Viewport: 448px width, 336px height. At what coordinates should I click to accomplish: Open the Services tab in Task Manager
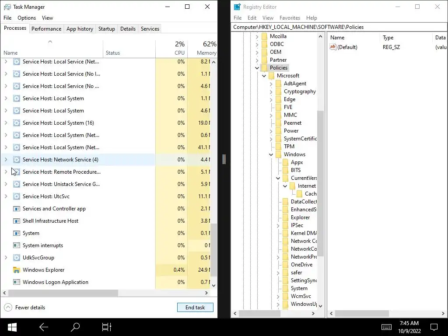(150, 28)
